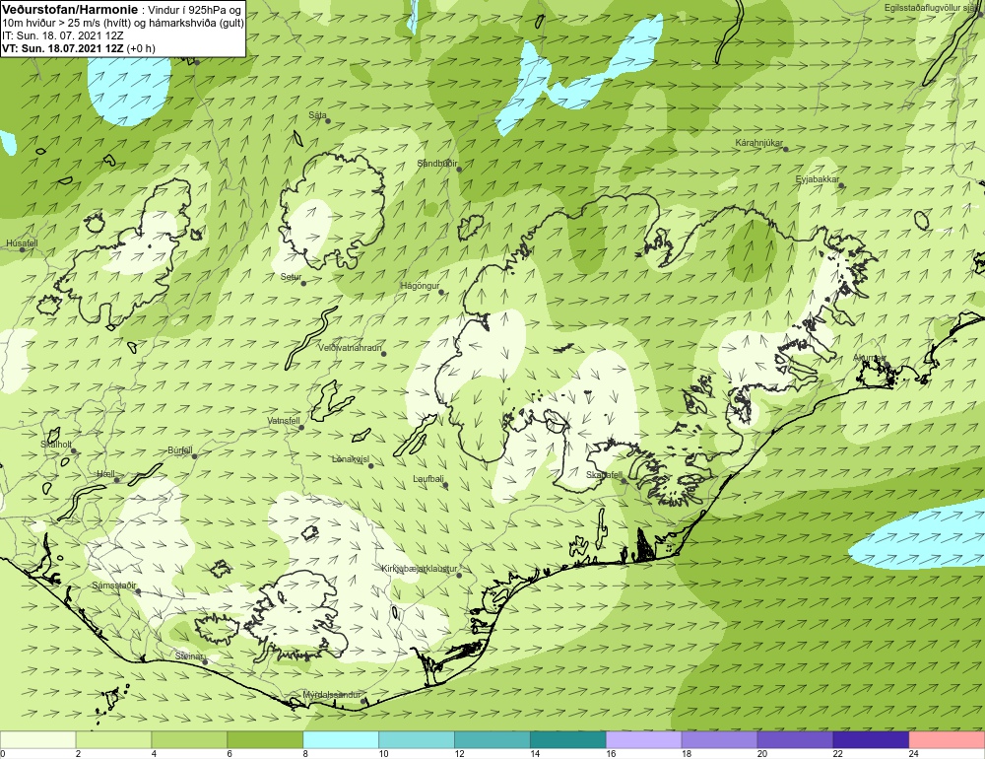Select the Laufbali station label
985x759 pixels.
tap(428, 478)
